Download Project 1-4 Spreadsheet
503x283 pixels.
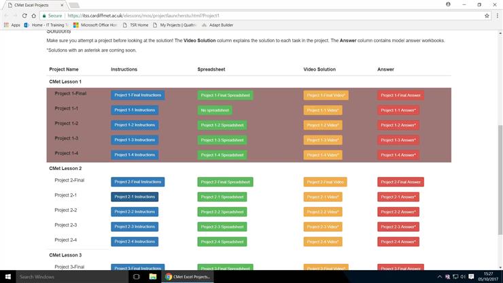(222, 155)
